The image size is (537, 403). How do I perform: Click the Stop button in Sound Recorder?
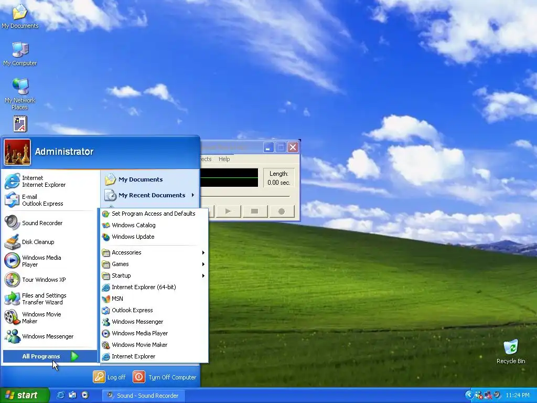(x=254, y=211)
